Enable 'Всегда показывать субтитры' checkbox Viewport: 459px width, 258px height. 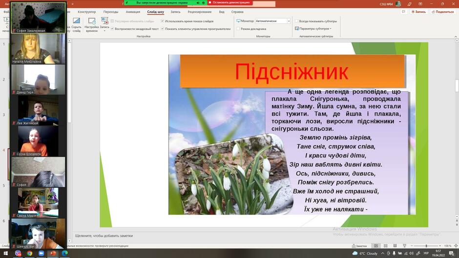tap(296, 21)
